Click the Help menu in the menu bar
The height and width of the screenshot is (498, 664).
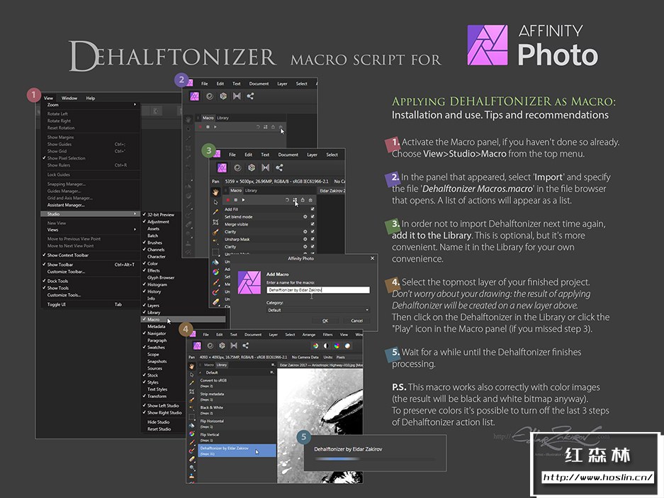(91, 98)
